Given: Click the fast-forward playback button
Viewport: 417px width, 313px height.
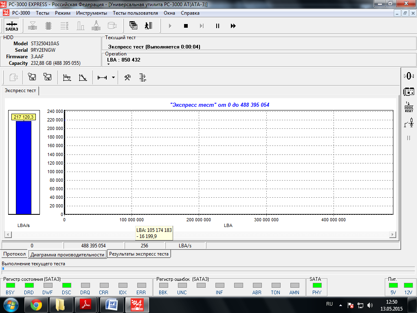Looking at the screenshot, I should [x=233, y=26].
